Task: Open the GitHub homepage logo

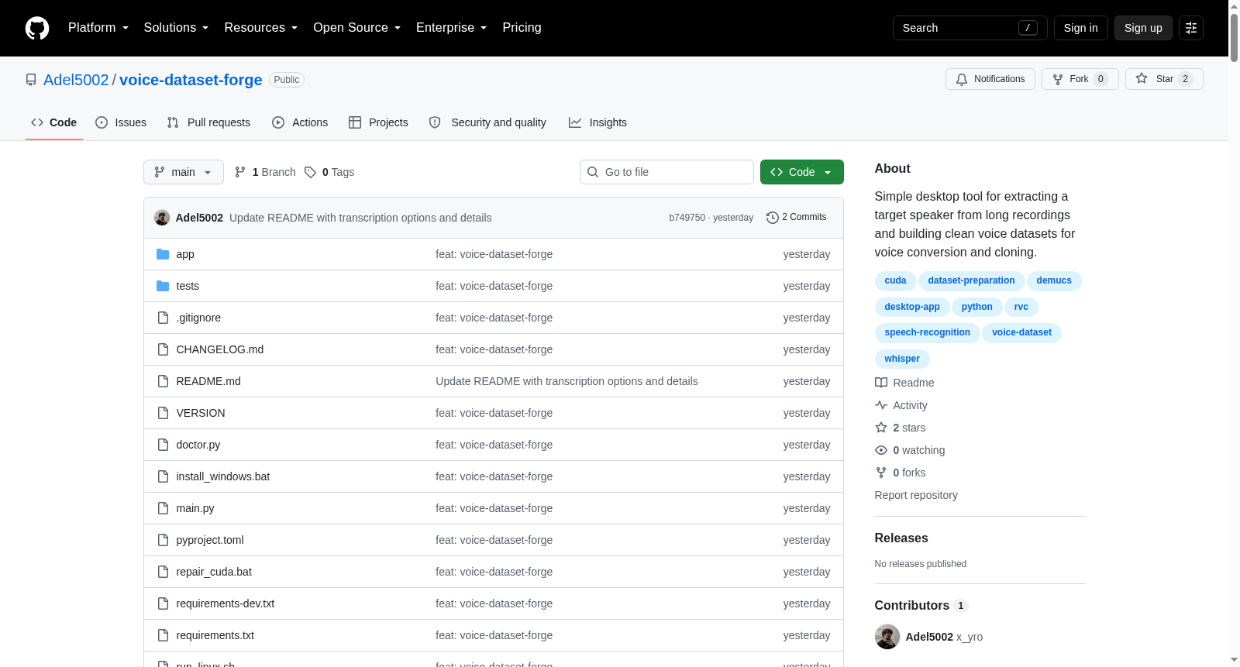Action: tap(37, 28)
